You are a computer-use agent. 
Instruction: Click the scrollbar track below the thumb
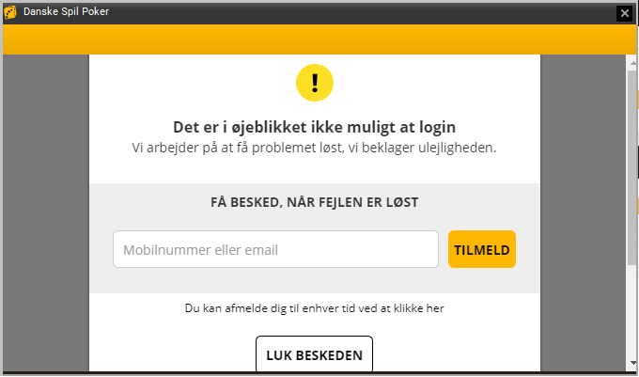pos(632,311)
